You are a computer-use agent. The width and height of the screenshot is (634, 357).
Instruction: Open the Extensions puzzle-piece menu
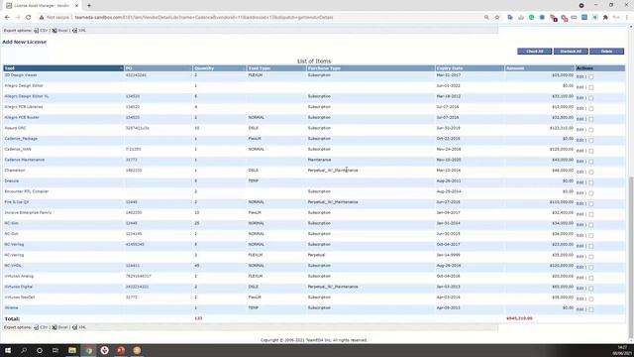click(x=605, y=18)
